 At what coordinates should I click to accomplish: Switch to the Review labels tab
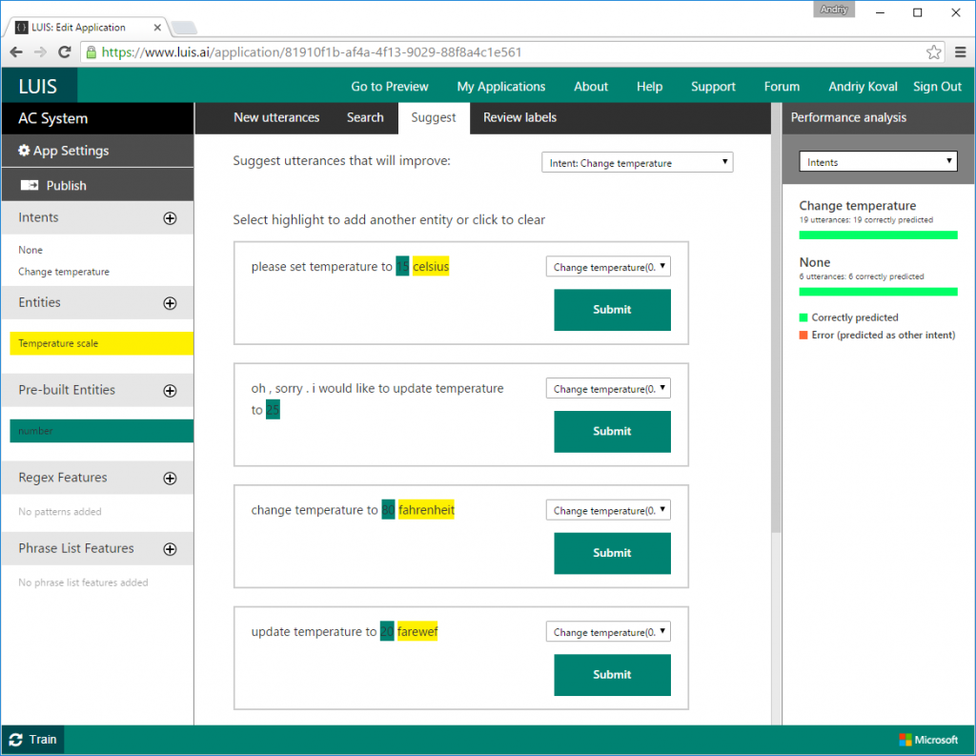tap(519, 117)
